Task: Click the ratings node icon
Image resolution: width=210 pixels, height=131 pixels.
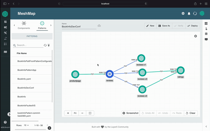Action: (x=181, y=70)
